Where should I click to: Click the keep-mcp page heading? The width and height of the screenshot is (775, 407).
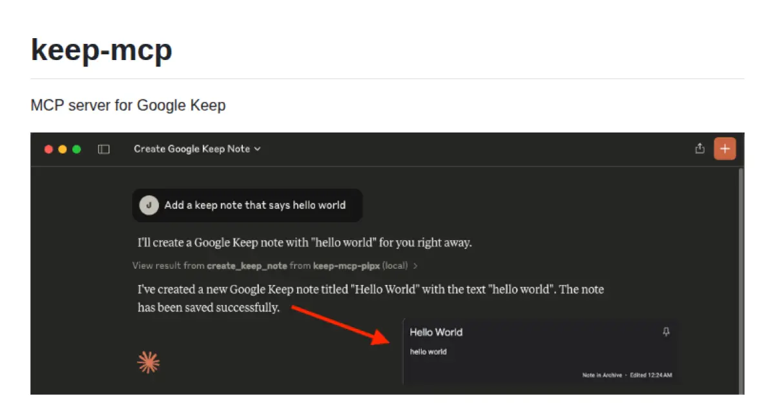point(101,49)
